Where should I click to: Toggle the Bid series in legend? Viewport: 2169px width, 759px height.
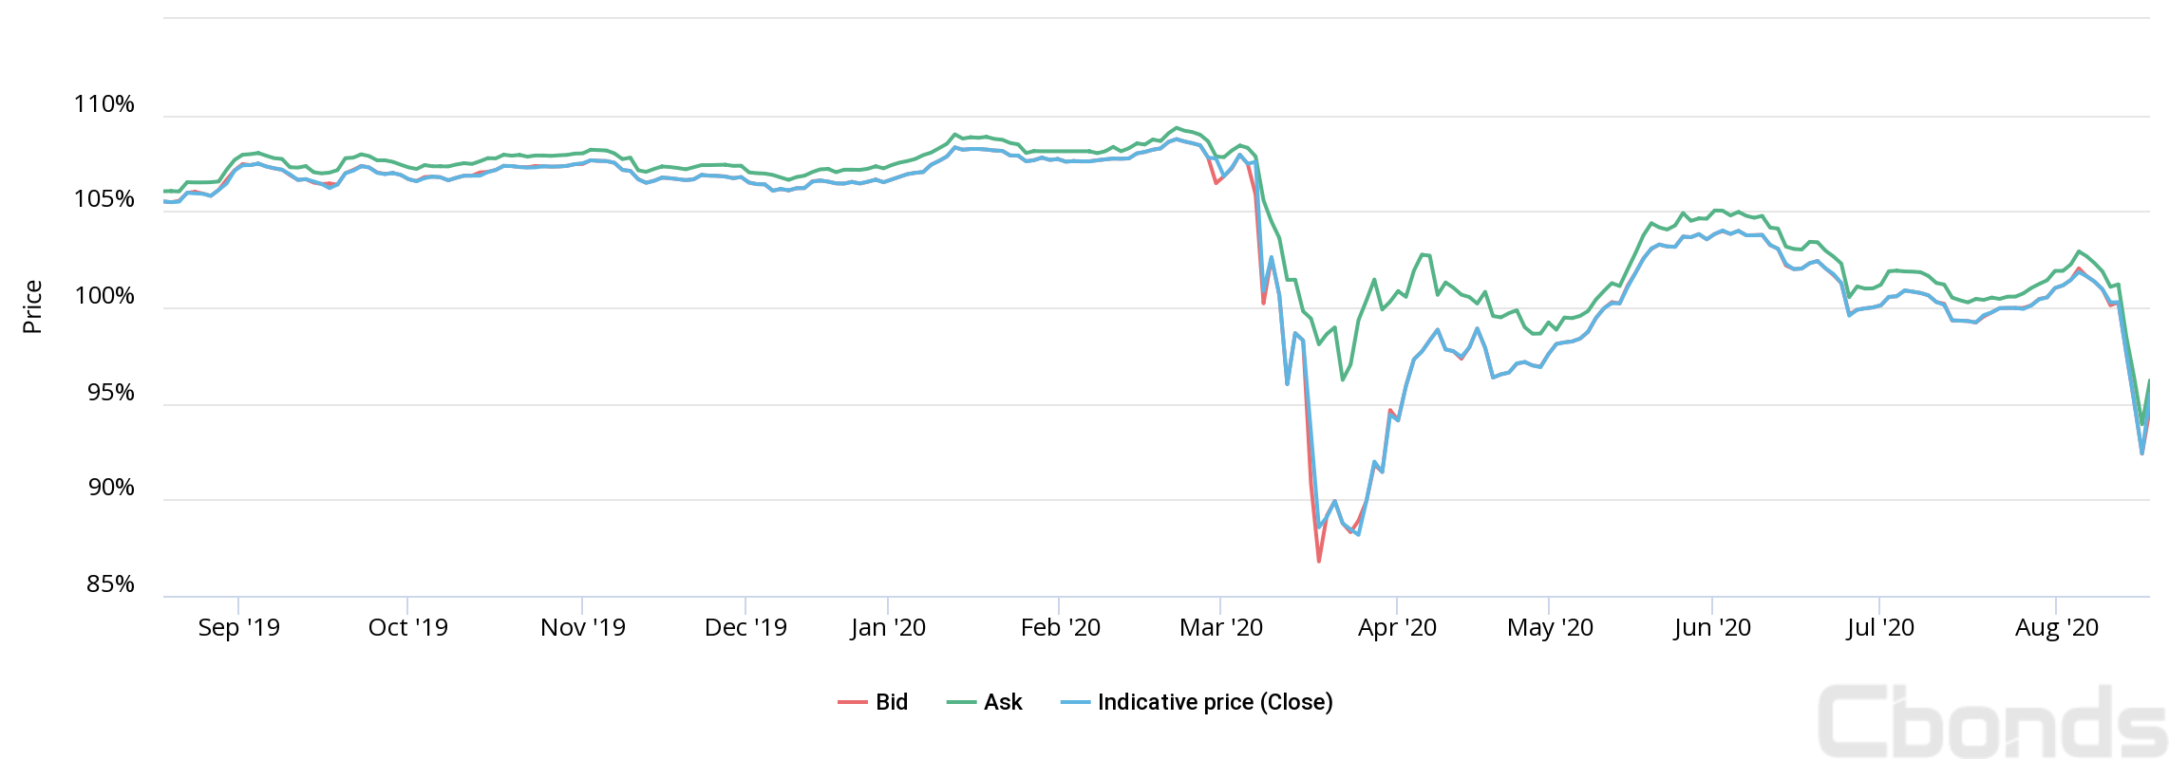click(x=891, y=702)
